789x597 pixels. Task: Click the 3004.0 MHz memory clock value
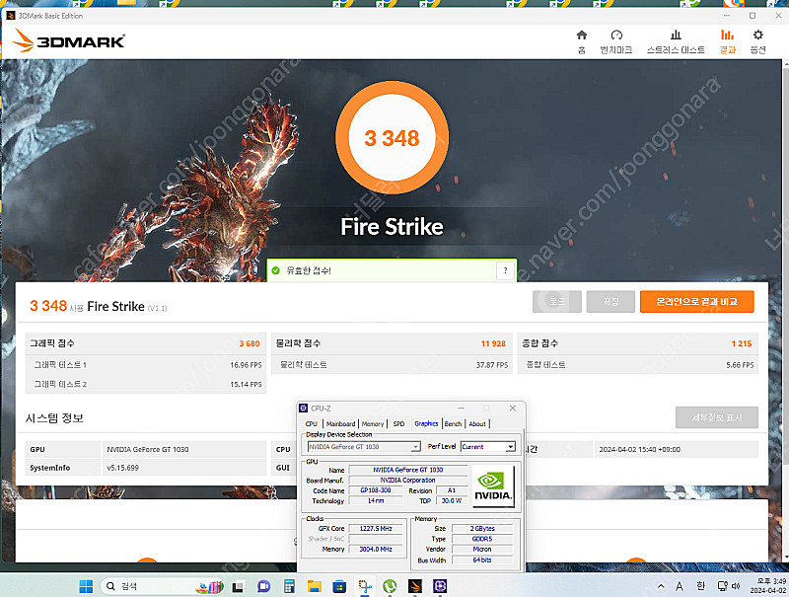(376, 550)
